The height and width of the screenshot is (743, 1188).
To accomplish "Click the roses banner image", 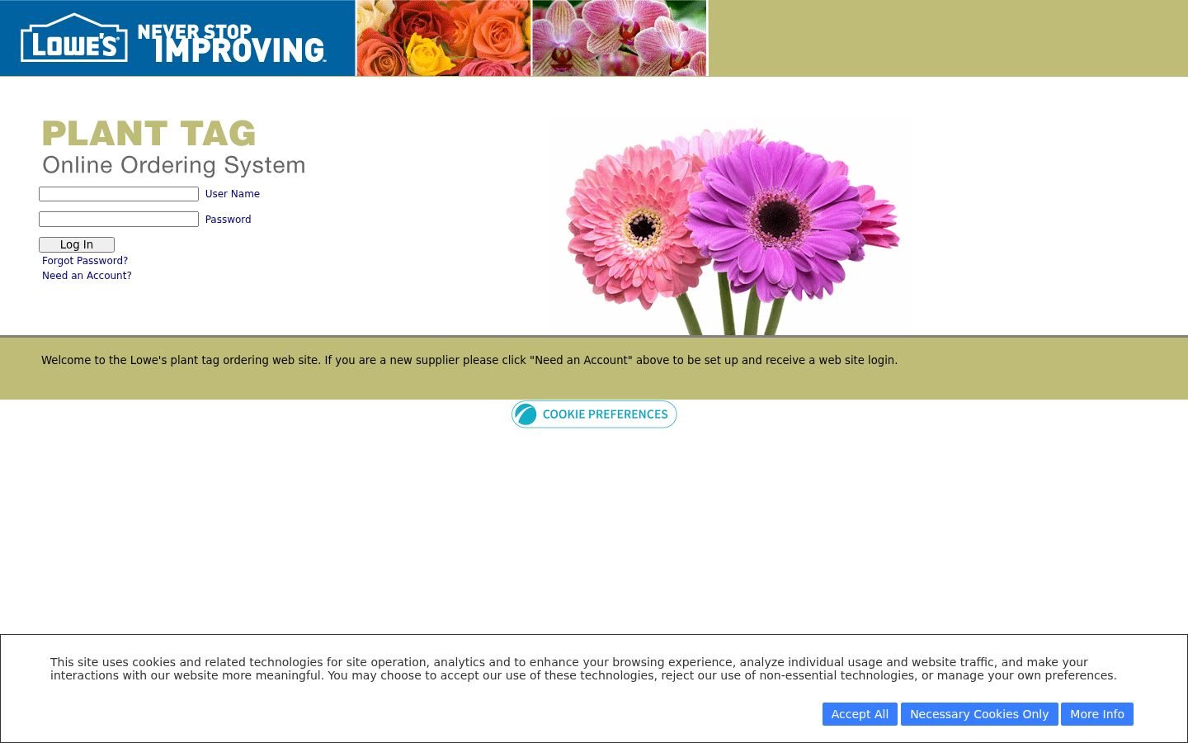I will coord(443,38).
